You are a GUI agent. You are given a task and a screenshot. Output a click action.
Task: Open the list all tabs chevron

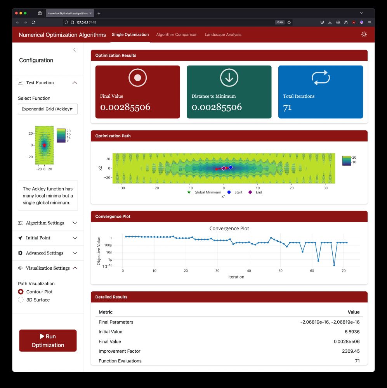click(x=361, y=13)
